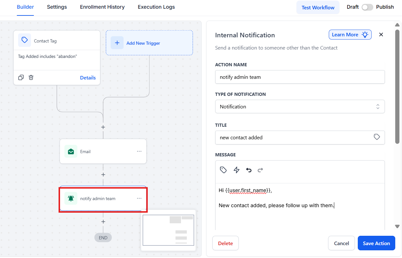Image resolution: width=402 pixels, height=258 pixels.
Task: Click the plus icon above the Email step
Action: 103,127
